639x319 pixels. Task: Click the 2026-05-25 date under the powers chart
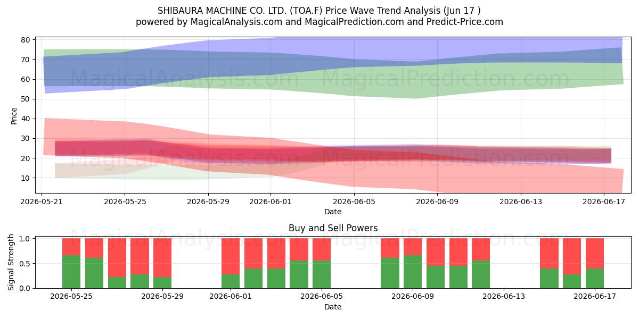[71, 297]
